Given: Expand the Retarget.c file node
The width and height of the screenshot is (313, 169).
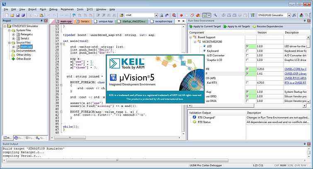Looking at the screenshot, I should (13, 34).
